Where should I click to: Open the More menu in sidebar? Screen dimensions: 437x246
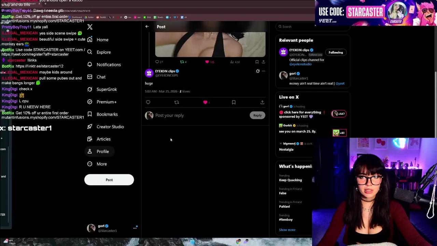[x=97, y=164]
